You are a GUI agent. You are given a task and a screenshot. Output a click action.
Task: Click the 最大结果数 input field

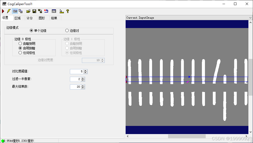click(76, 87)
